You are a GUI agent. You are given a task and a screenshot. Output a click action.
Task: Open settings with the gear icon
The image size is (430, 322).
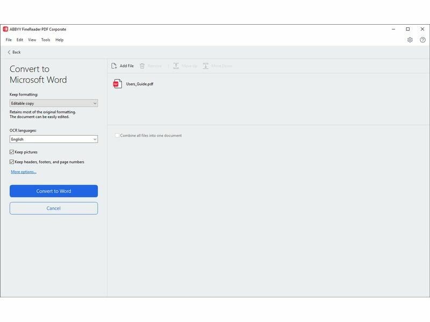(410, 40)
